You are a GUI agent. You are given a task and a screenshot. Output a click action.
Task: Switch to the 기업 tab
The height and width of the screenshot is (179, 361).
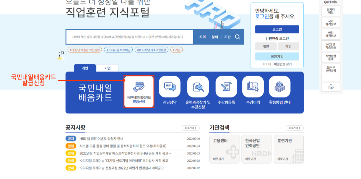(x=107, y=68)
